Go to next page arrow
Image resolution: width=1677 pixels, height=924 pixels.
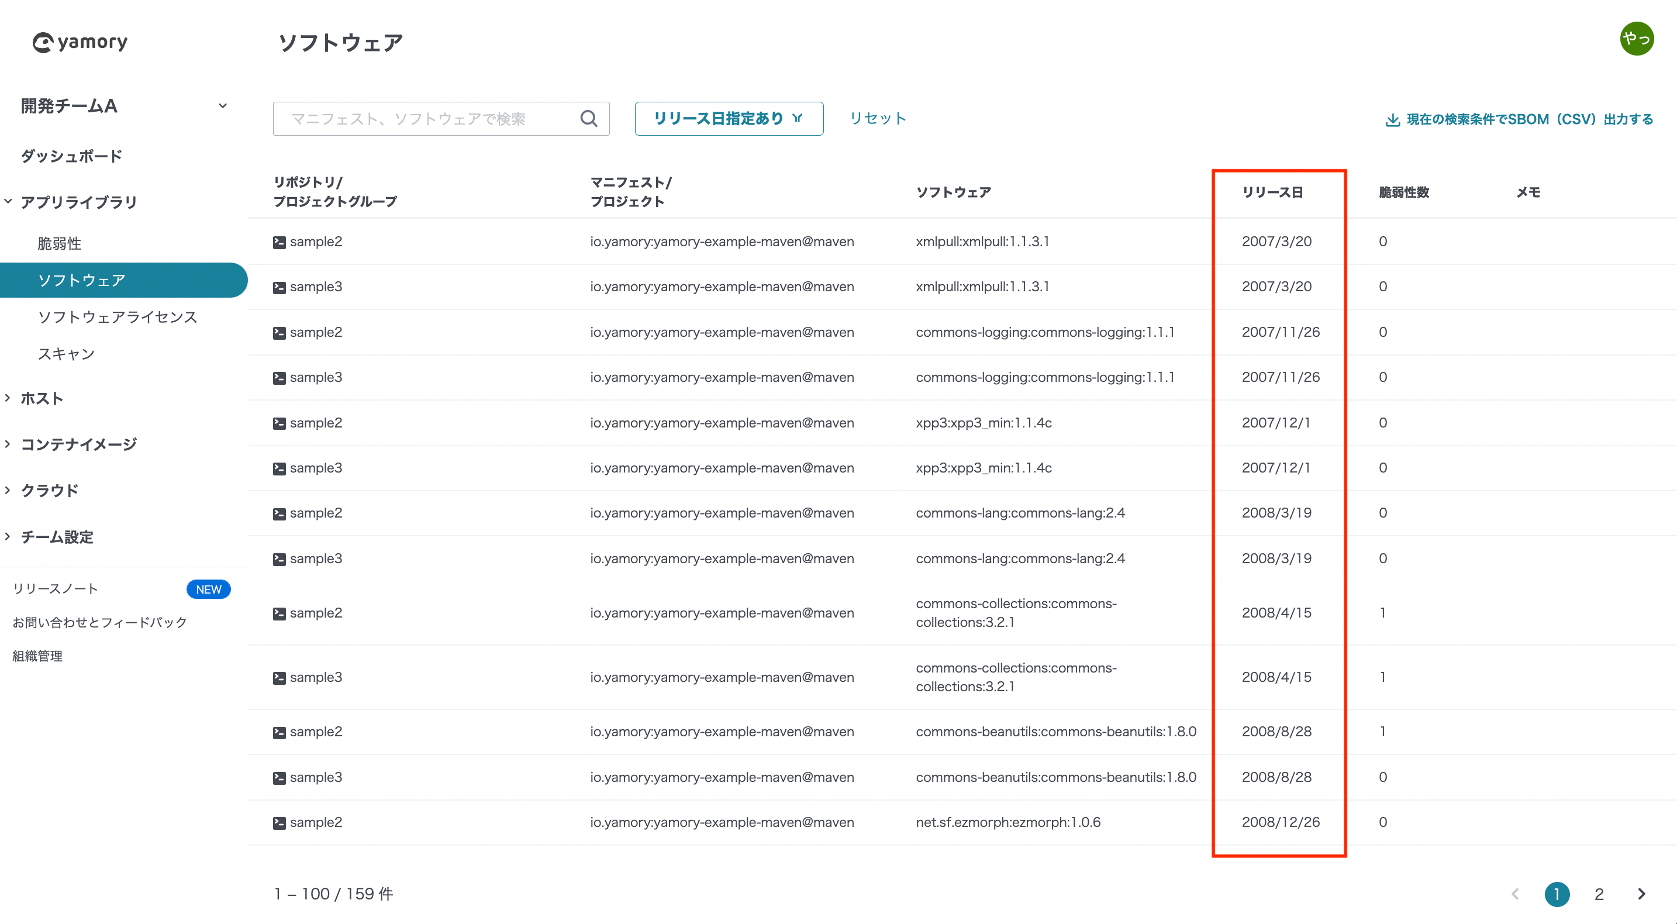click(x=1641, y=894)
